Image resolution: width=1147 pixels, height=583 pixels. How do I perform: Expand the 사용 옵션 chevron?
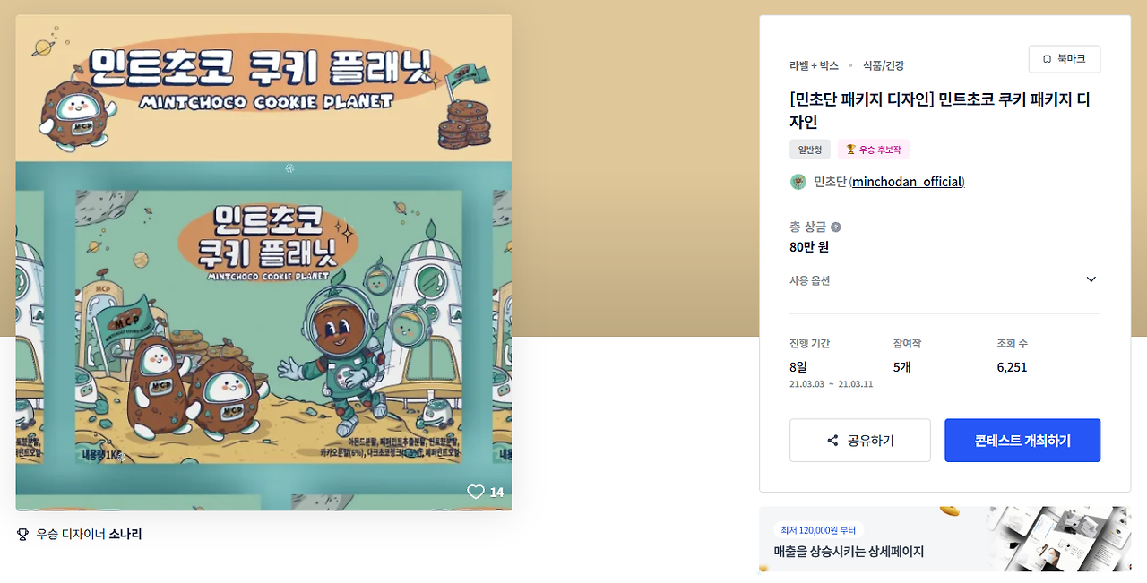1091,279
